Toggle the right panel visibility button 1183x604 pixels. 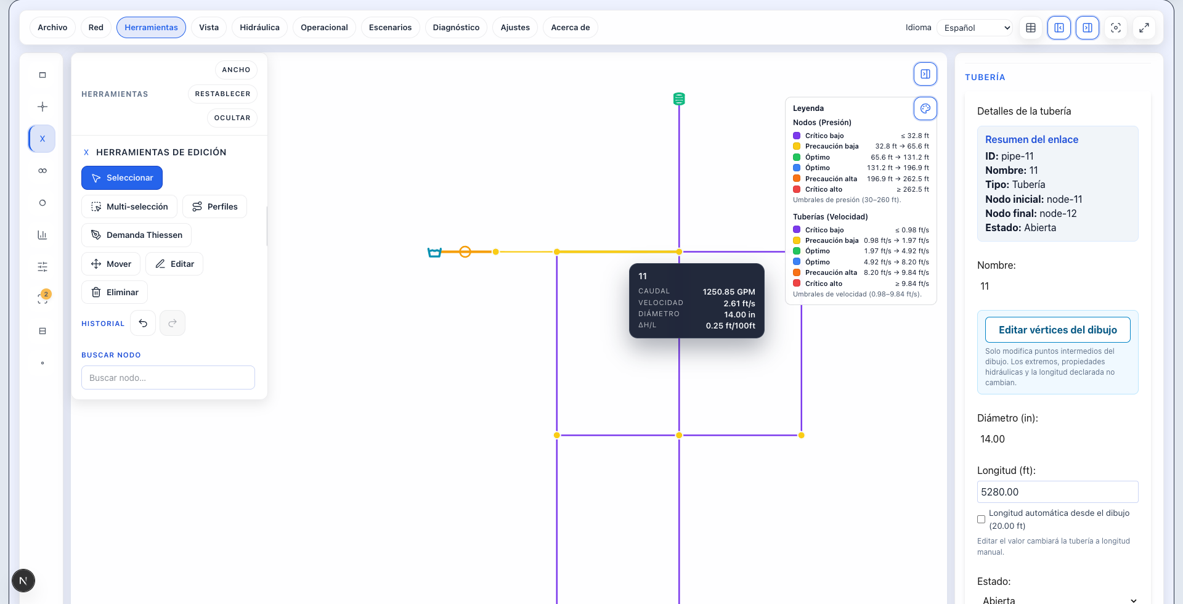pos(1087,28)
